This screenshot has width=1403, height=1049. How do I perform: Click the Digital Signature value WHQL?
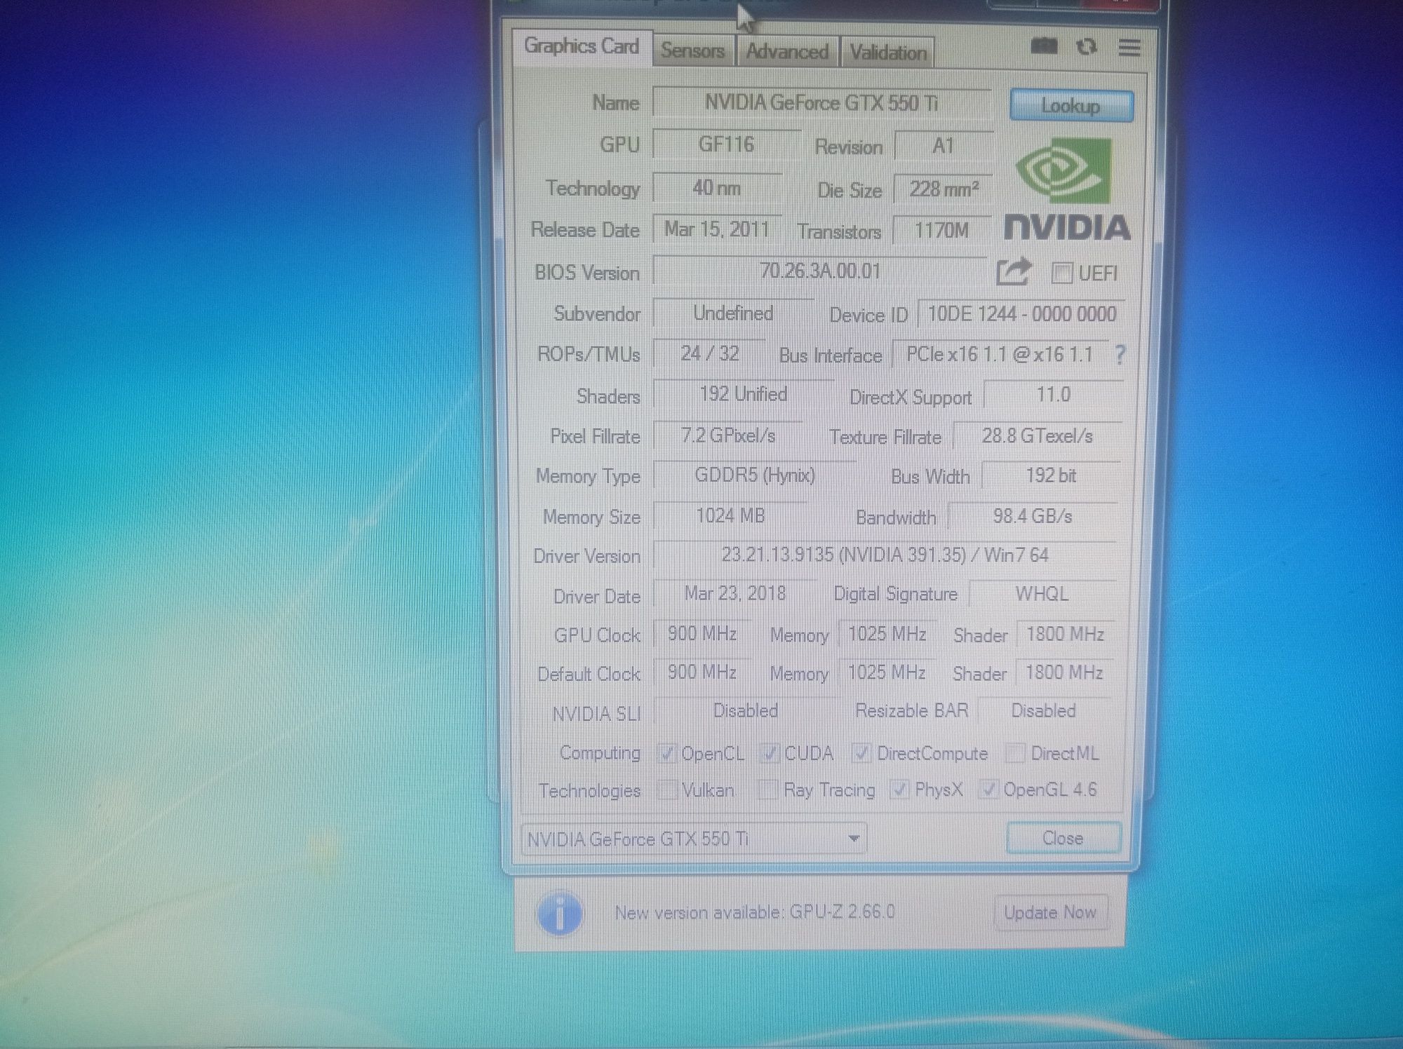tap(1042, 595)
